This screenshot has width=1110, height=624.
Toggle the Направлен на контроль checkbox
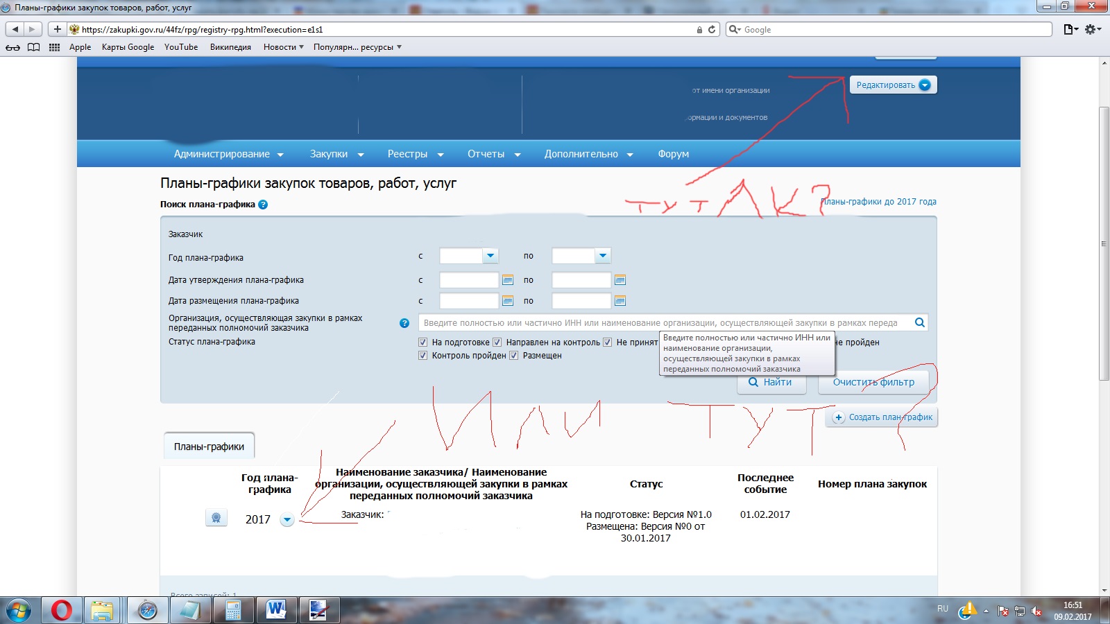[497, 343]
